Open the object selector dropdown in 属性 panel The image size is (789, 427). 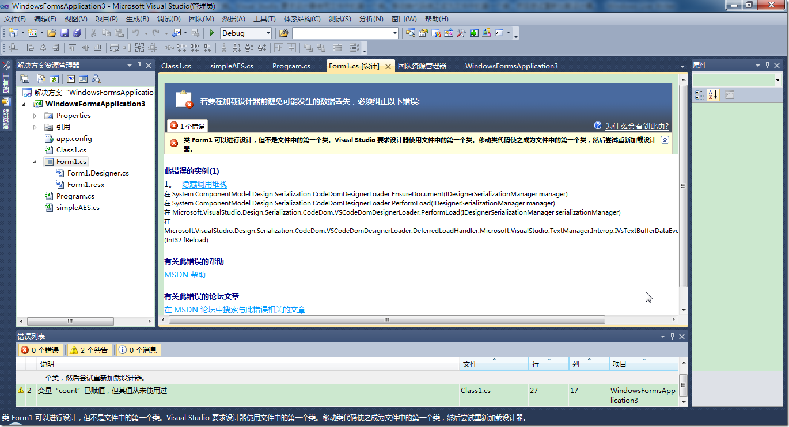(x=777, y=81)
